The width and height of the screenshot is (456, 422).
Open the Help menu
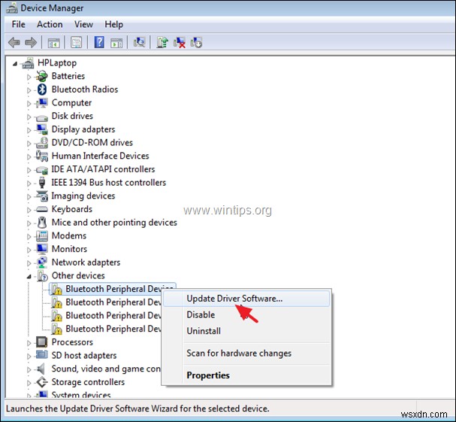113,25
